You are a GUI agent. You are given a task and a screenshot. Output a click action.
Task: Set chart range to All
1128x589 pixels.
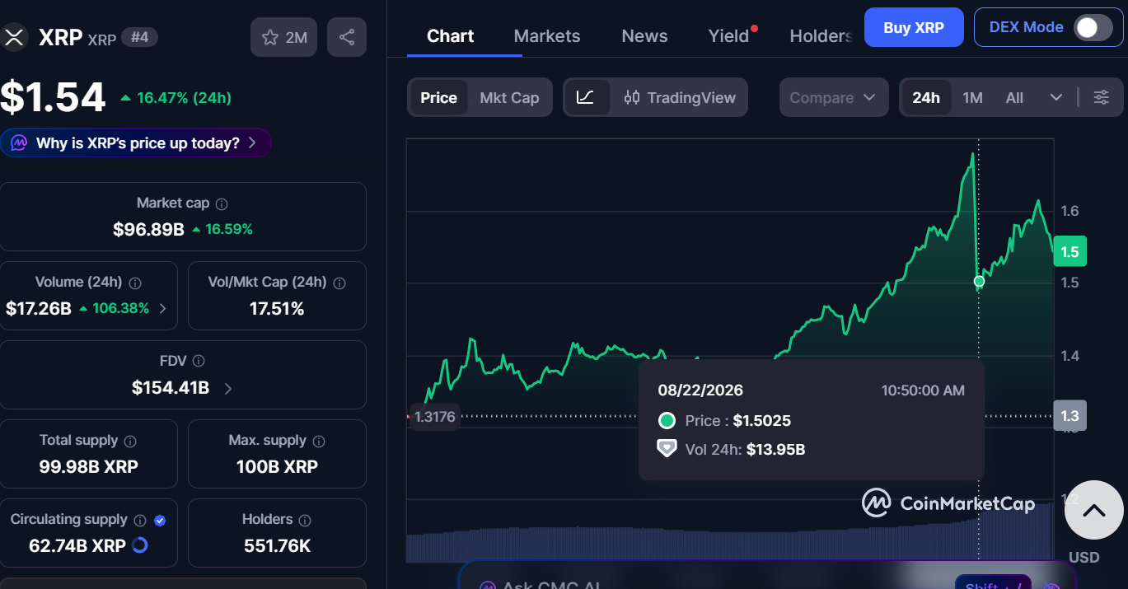pos(1014,97)
